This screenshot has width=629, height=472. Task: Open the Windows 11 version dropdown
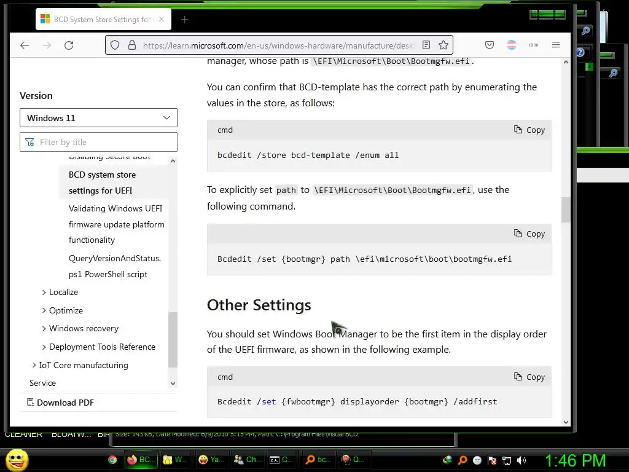[98, 118]
